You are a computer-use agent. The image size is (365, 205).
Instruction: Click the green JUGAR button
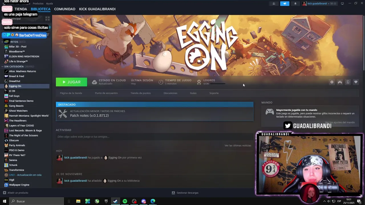coord(72,82)
